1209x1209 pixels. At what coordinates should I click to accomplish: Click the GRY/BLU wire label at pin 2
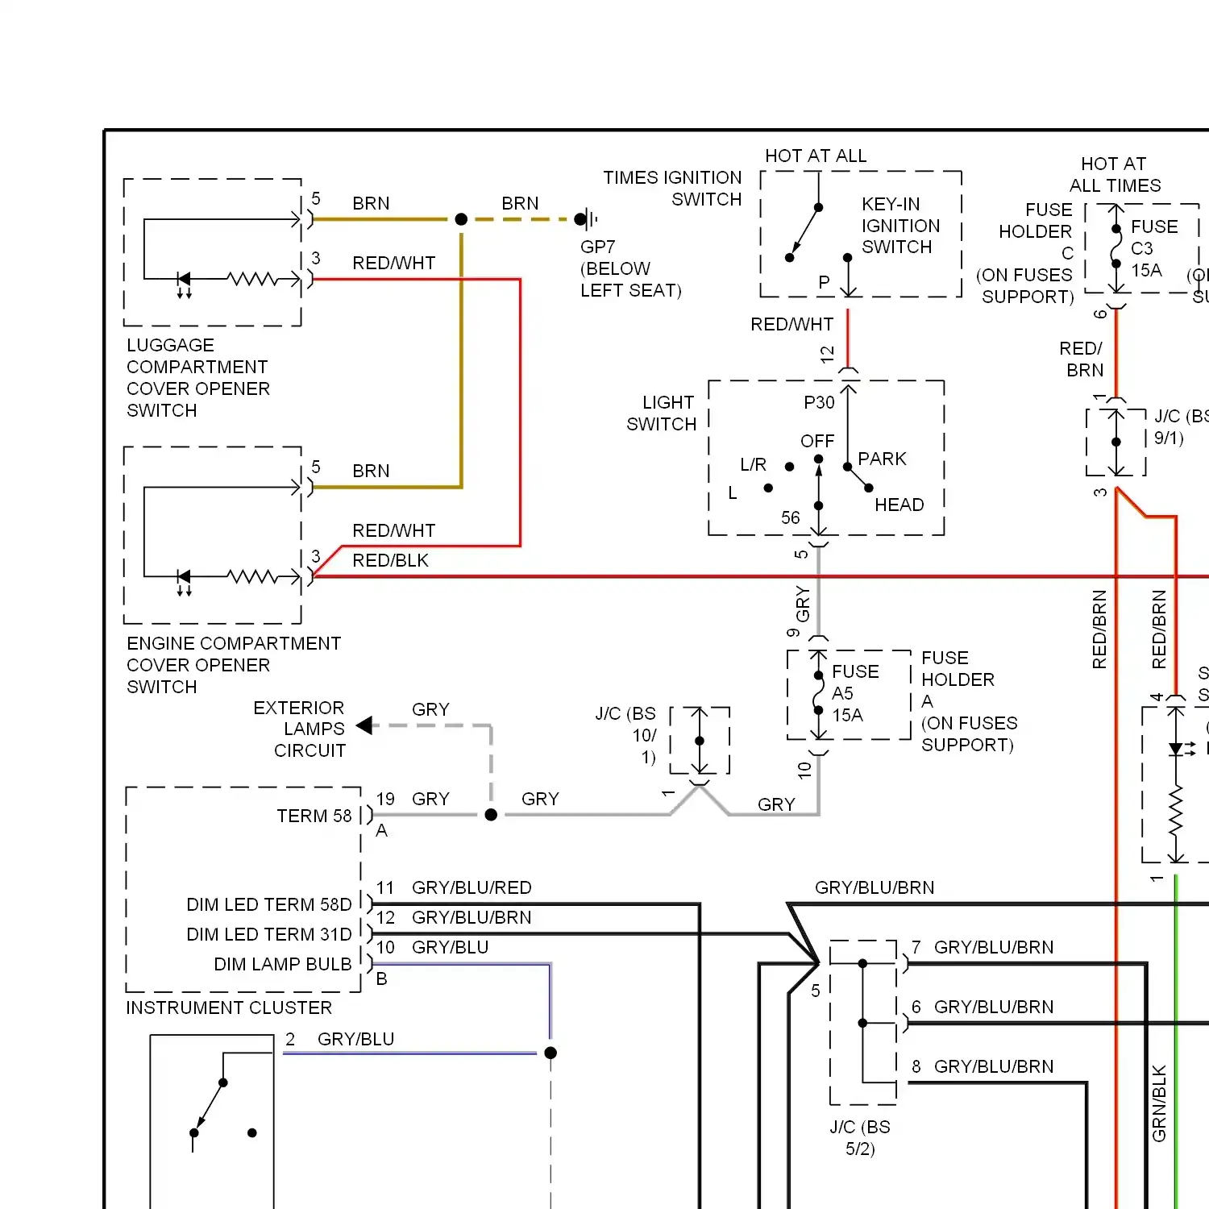pyautogui.click(x=355, y=1039)
